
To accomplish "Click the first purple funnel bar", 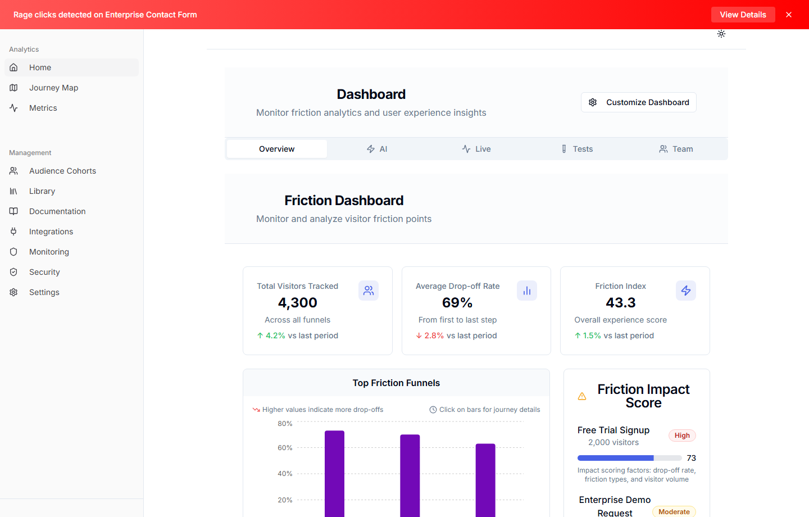I will 334,474.
